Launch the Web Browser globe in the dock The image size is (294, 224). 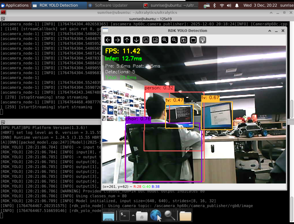point(156,216)
